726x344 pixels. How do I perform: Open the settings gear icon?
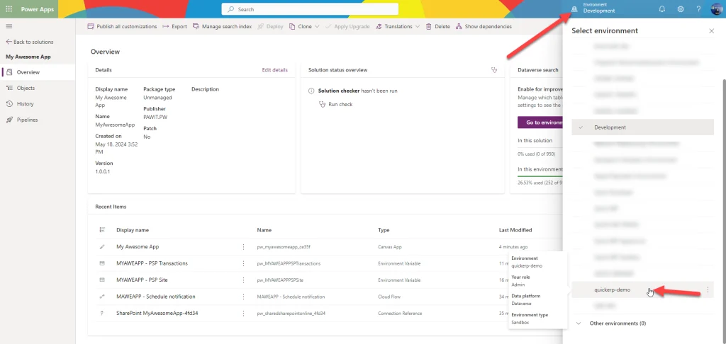click(x=680, y=9)
